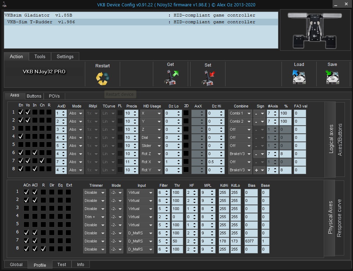The image size is (353, 271).
Task: Uncheck In for logical axis 6
Action: (x=35, y=153)
